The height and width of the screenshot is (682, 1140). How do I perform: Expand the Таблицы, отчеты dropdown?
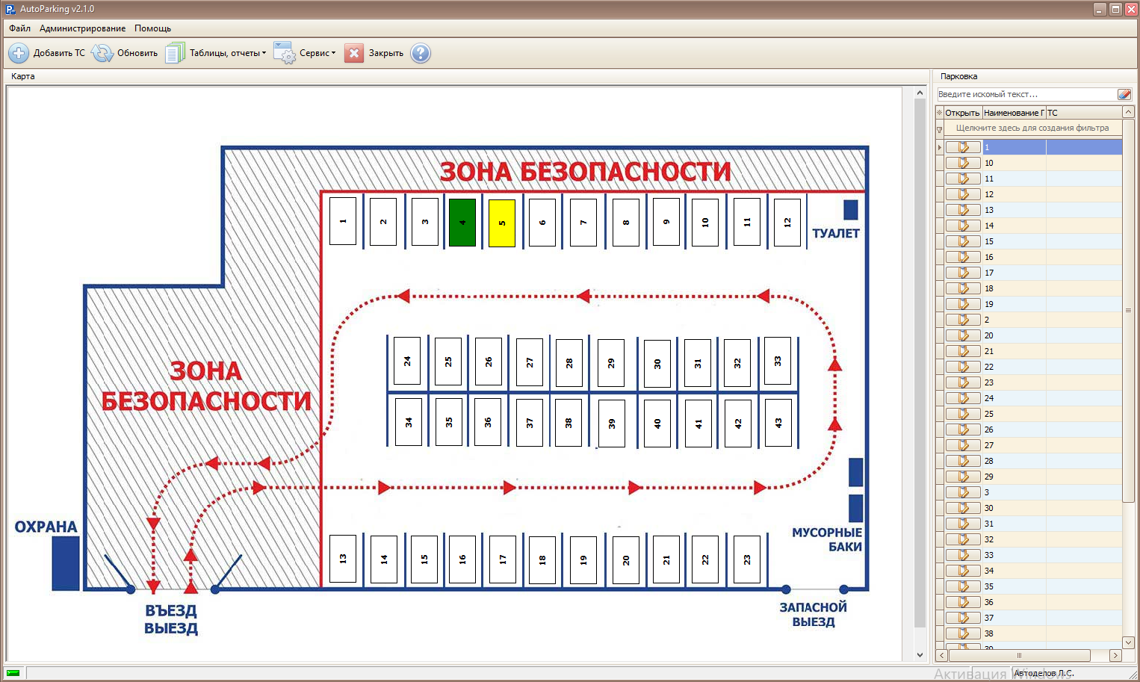(264, 53)
